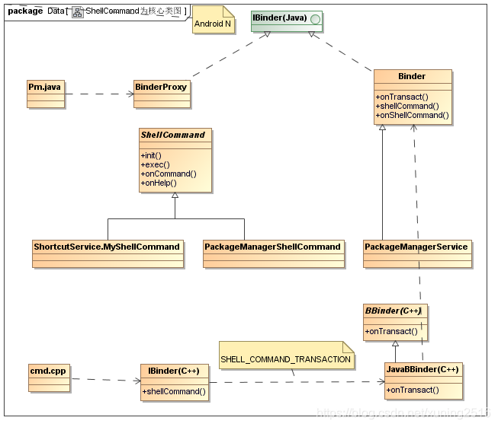Screen dimensions: 498x427
Task: Click the +init() operation in ShellCommand
Action: (151, 155)
